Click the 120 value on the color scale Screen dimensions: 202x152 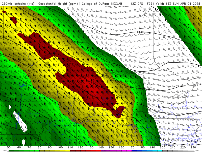click(x=81, y=147)
